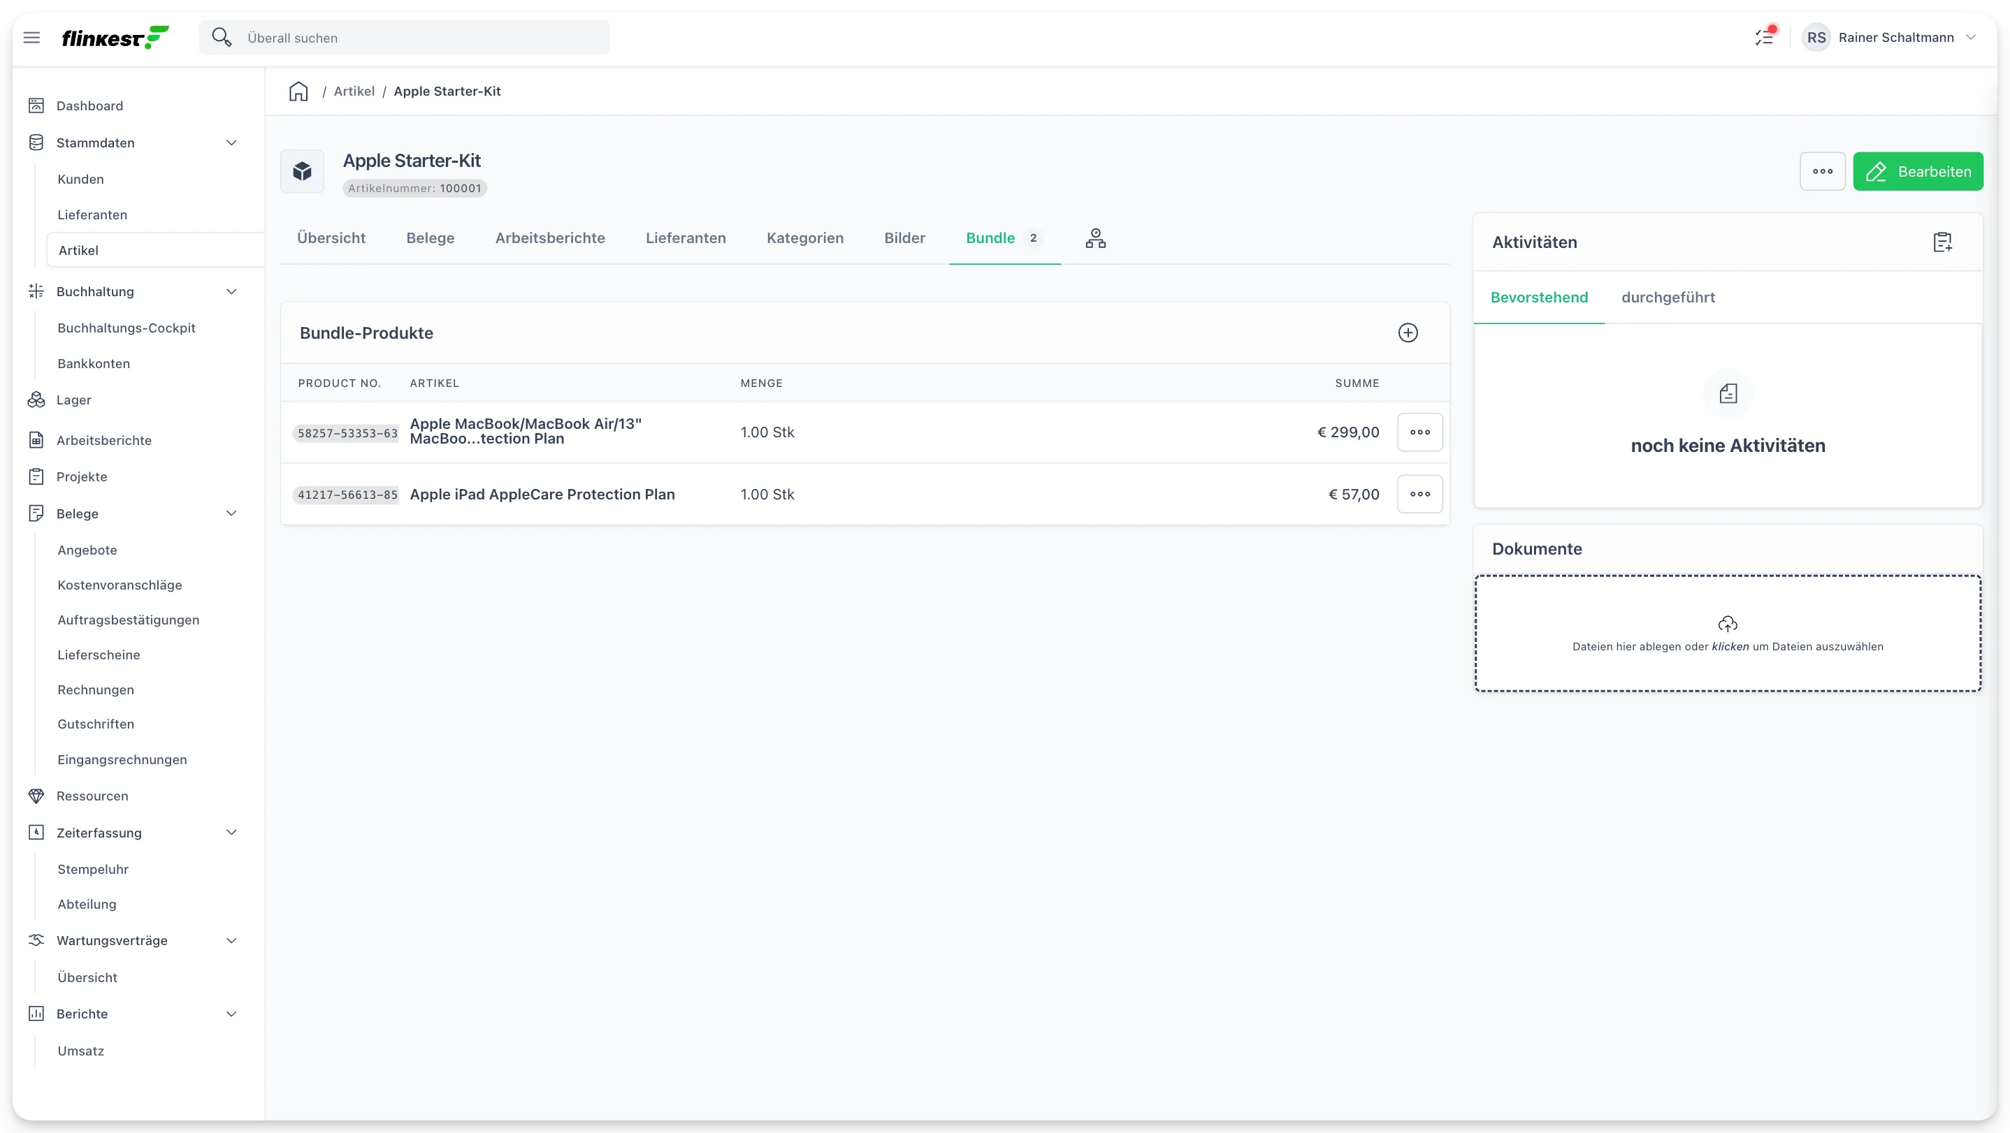Open Kunden in the sidebar
The image size is (2010, 1133).
point(80,180)
